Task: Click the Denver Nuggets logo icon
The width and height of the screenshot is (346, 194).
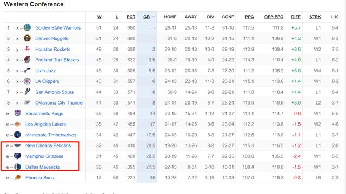Action: pos(27,38)
